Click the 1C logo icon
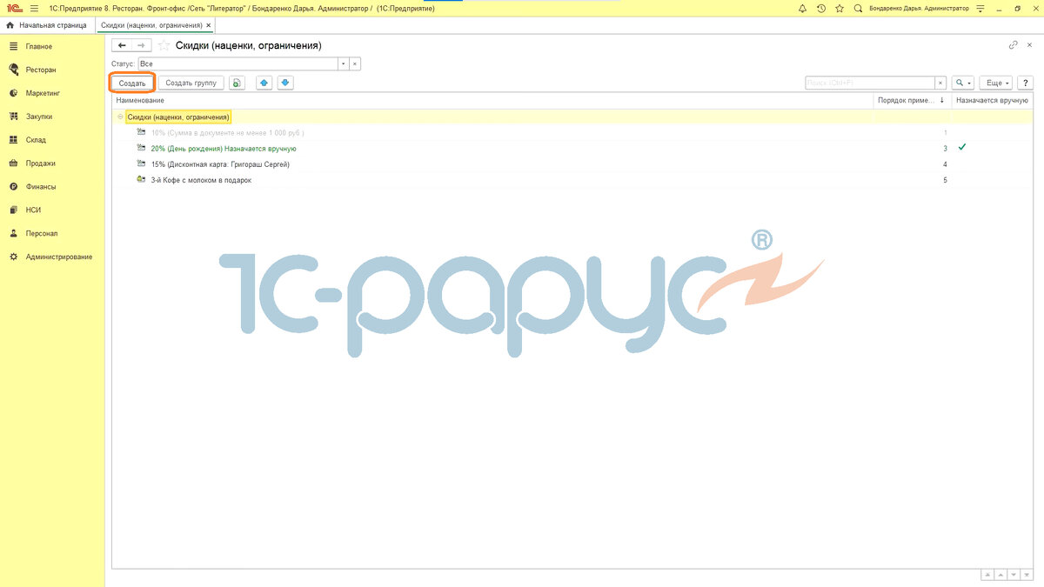Image resolution: width=1044 pixels, height=587 pixels. [x=13, y=8]
